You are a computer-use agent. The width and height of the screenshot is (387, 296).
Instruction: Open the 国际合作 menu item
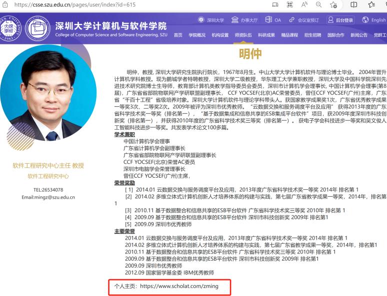pyautogui.click(x=335, y=35)
